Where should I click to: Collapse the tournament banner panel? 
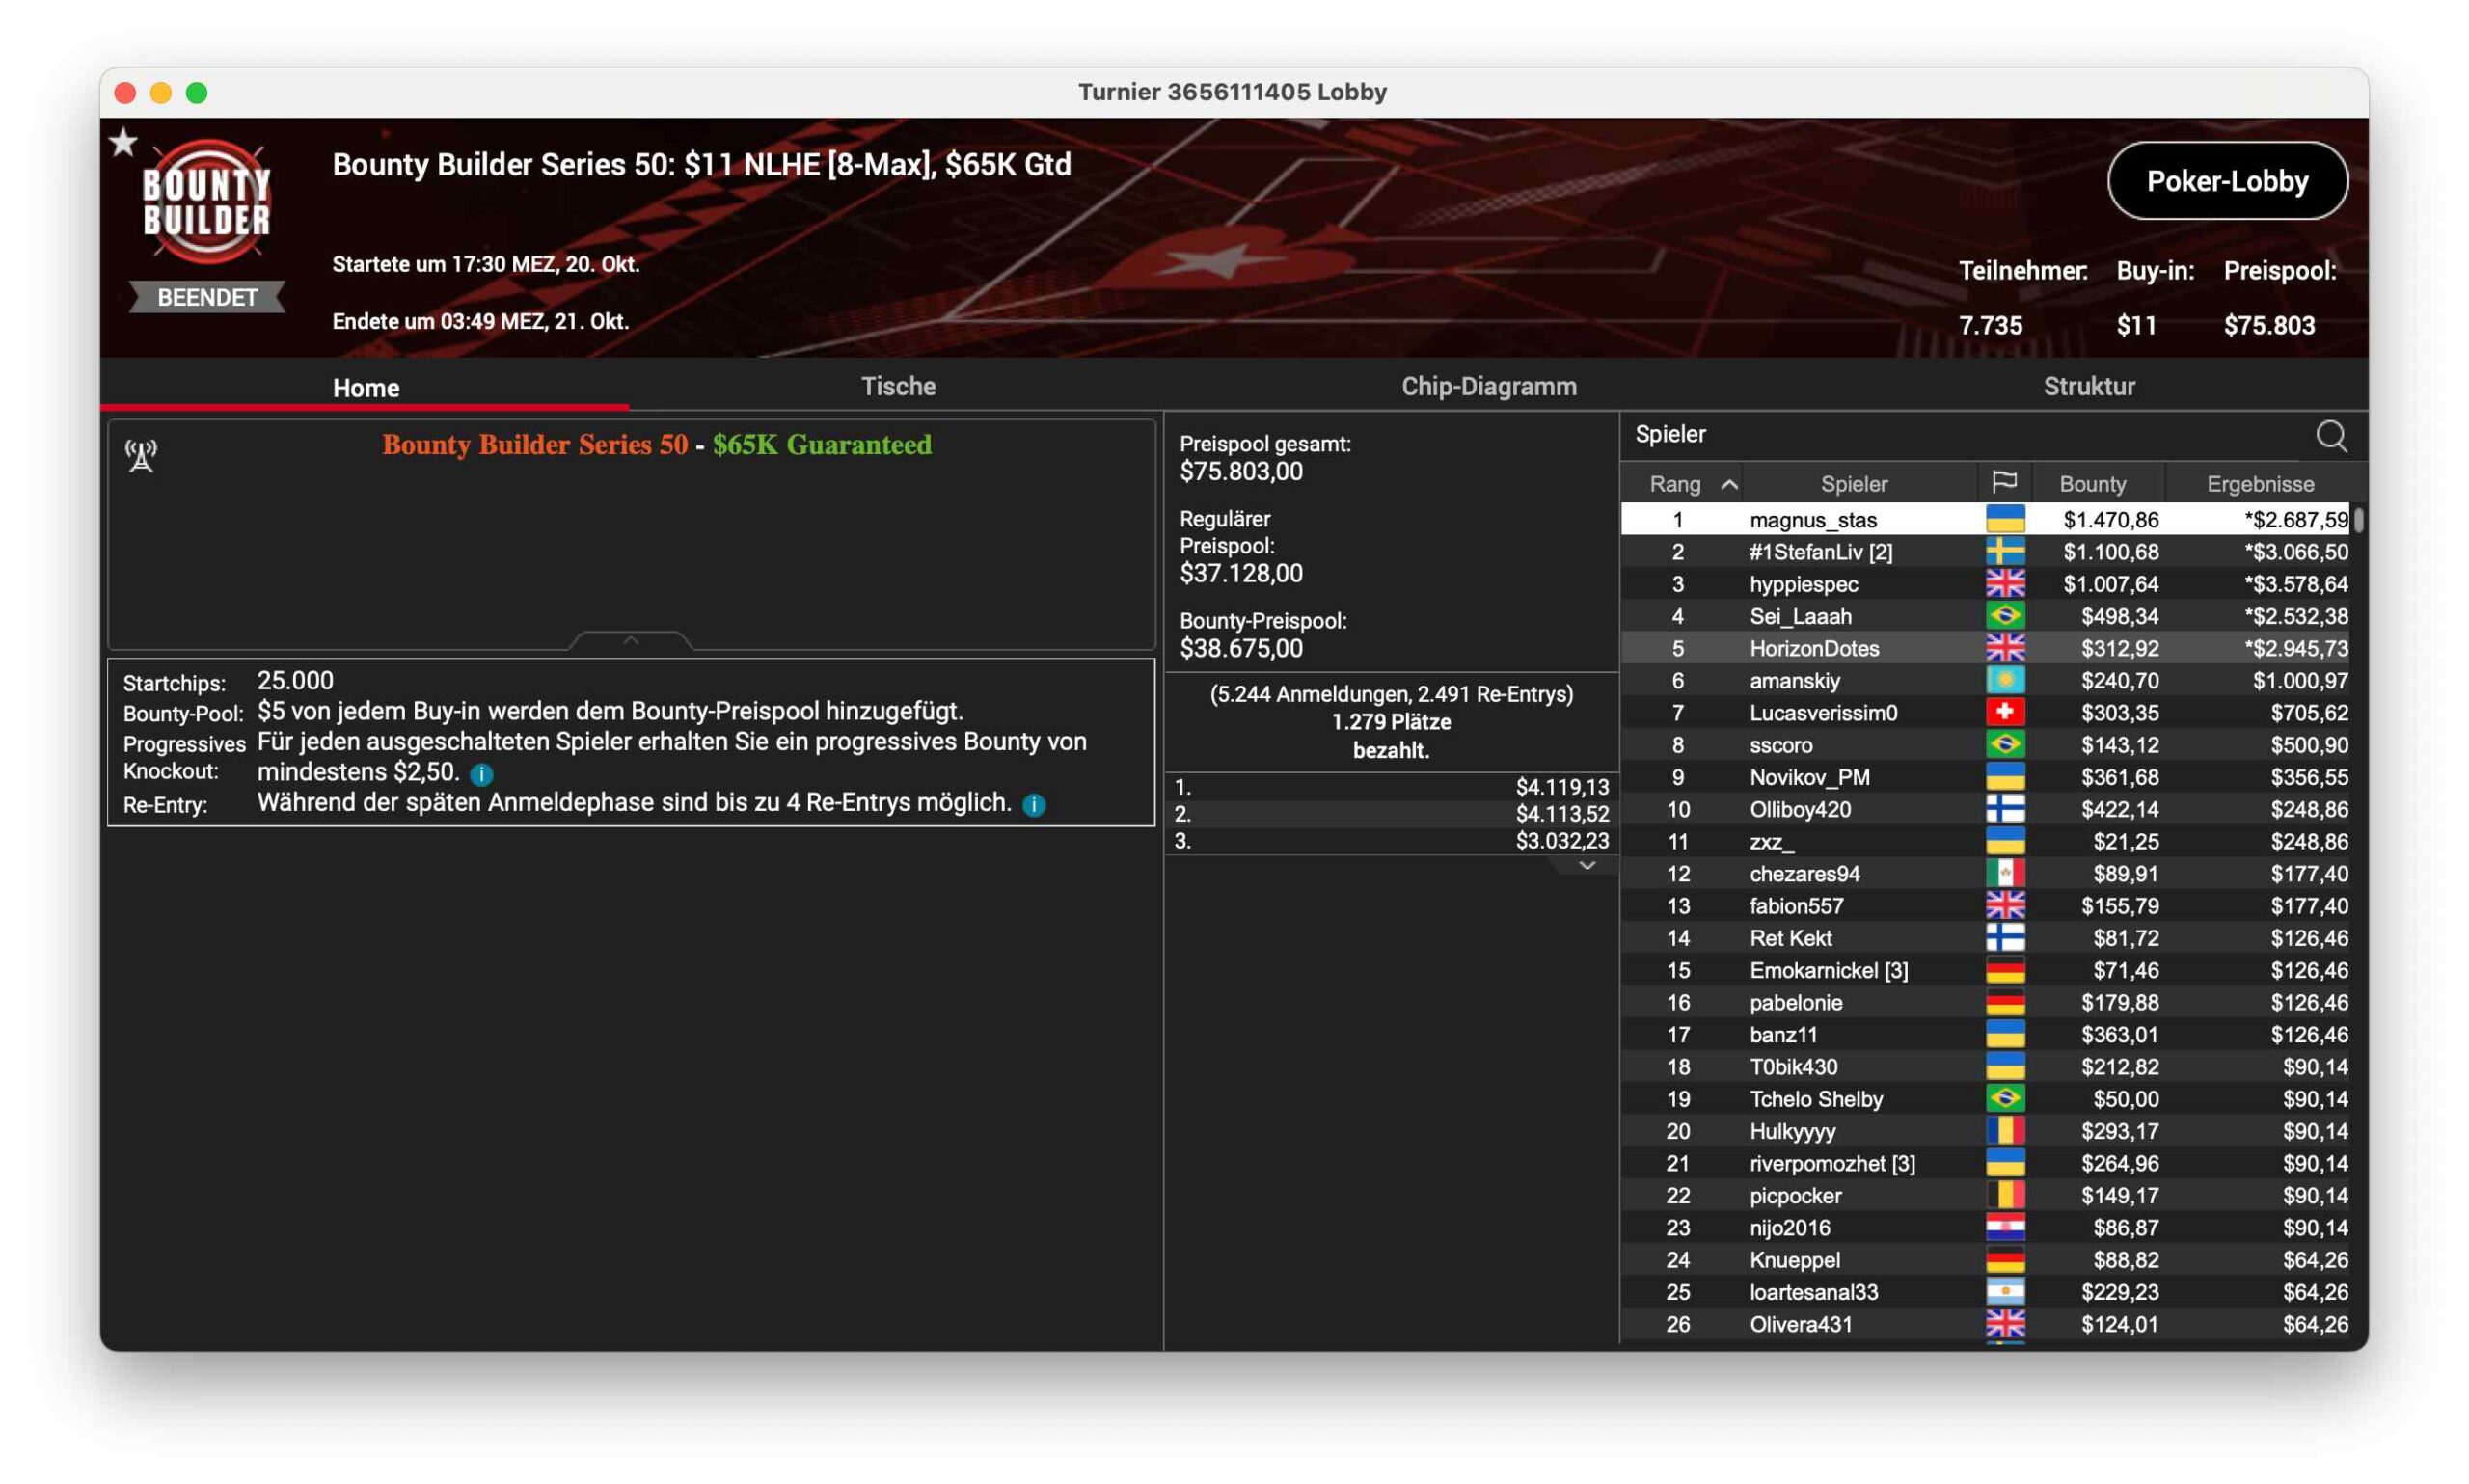coord(630,640)
